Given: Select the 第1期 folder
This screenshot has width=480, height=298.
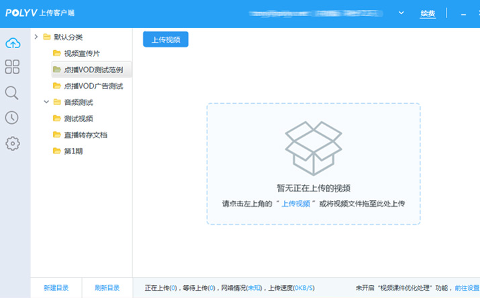Looking at the screenshot, I should (x=73, y=151).
